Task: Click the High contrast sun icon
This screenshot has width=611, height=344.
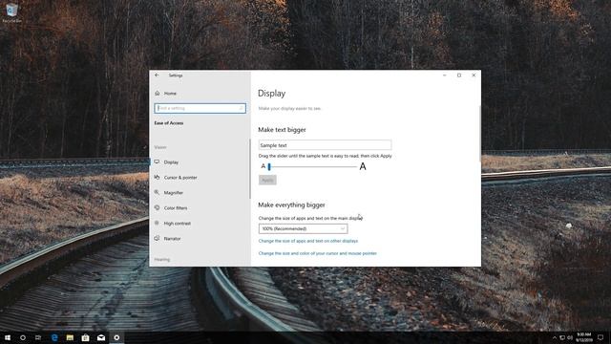Action: 157,223
